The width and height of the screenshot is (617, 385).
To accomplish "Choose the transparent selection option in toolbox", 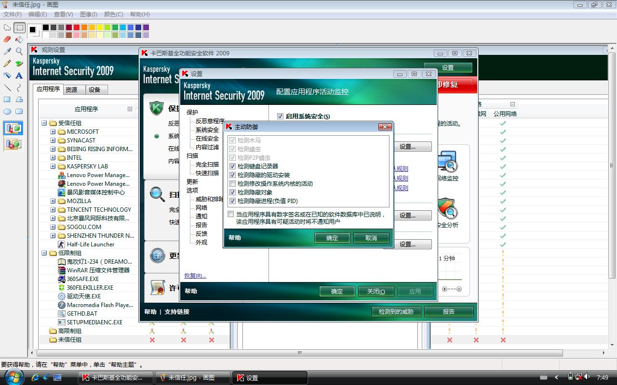I will 13,144.
